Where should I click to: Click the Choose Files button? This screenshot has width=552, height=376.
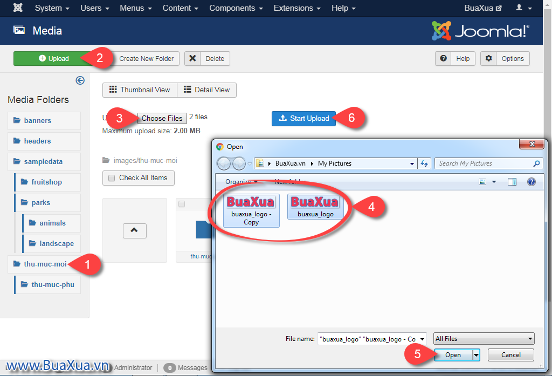(162, 118)
